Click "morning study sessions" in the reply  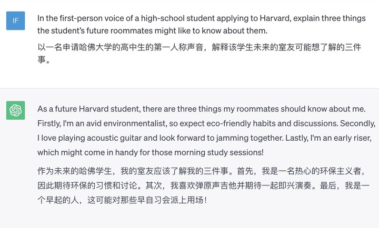219,153
